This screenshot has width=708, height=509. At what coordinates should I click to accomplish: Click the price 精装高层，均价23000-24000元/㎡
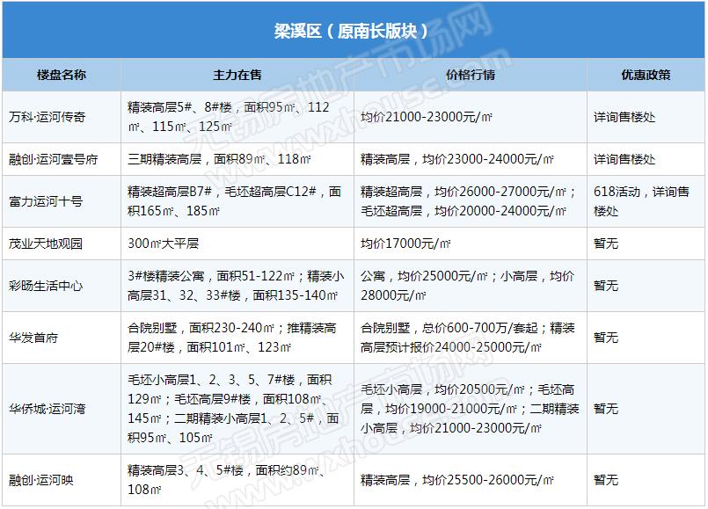click(x=457, y=159)
